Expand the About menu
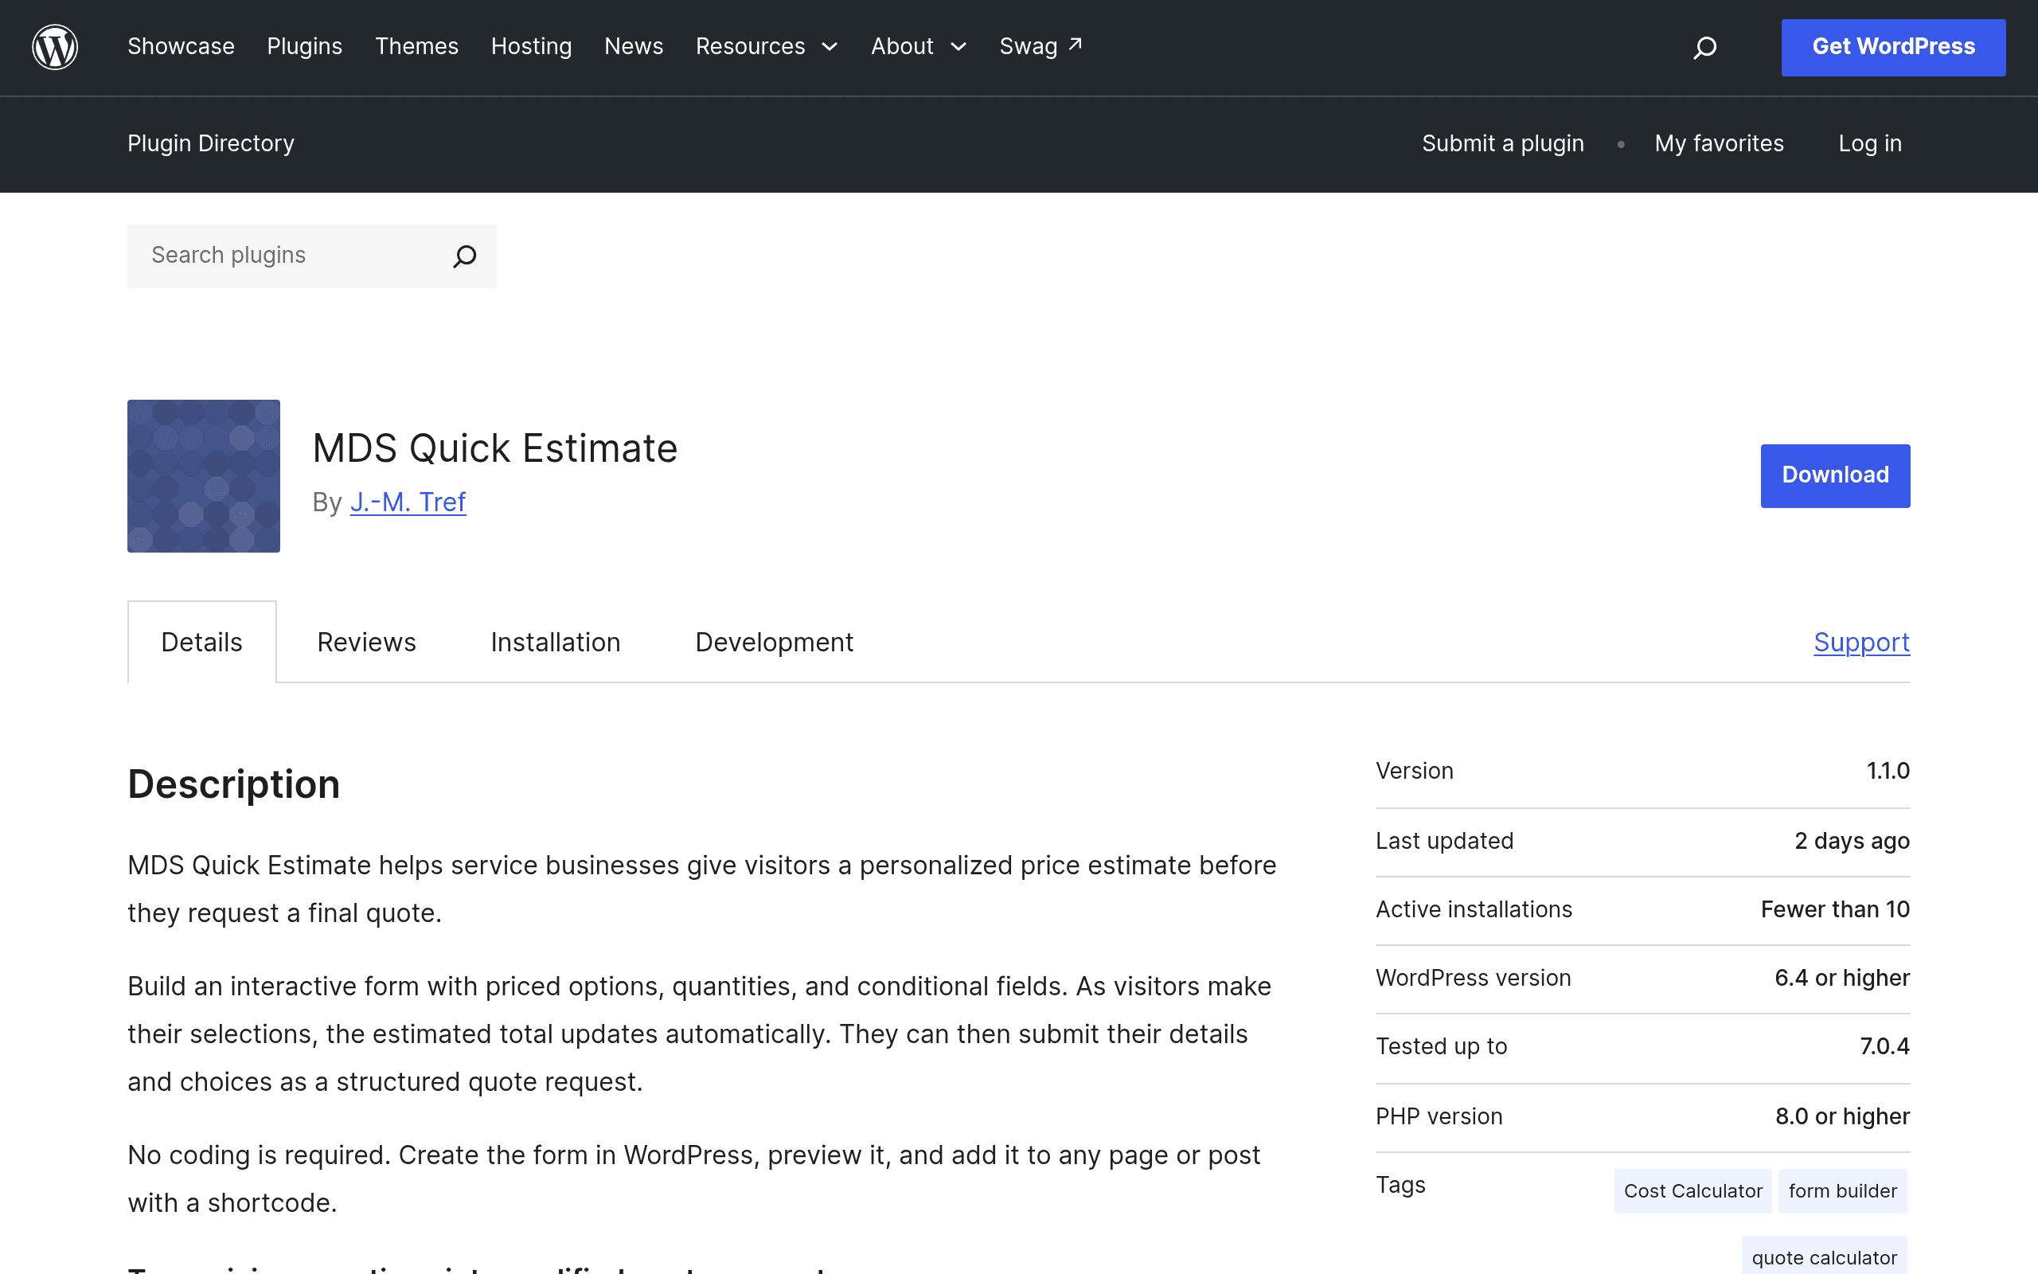 (x=918, y=46)
